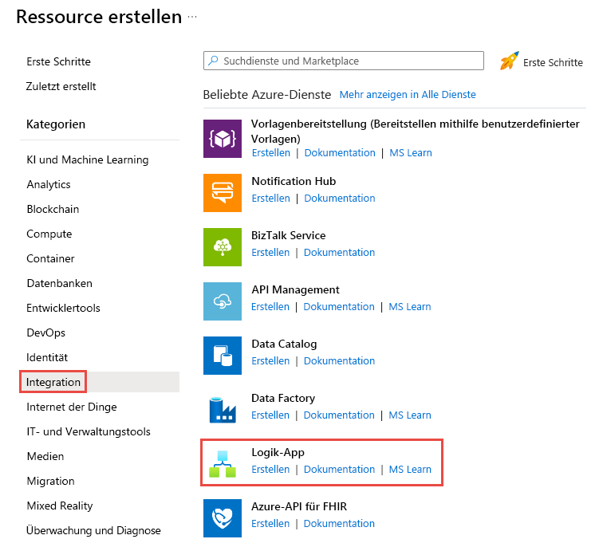Viewport: 599px width, 543px height.
Task: Click the rocket icon next to Erste Schritte
Action: point(510,61)
